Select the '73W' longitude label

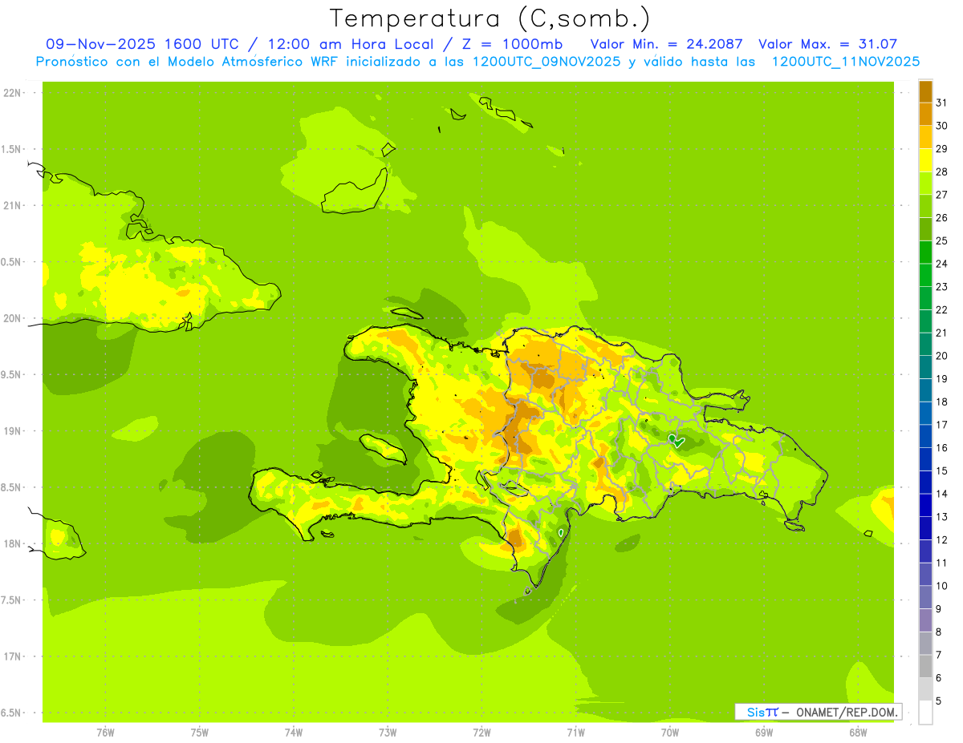click(388, 732)
